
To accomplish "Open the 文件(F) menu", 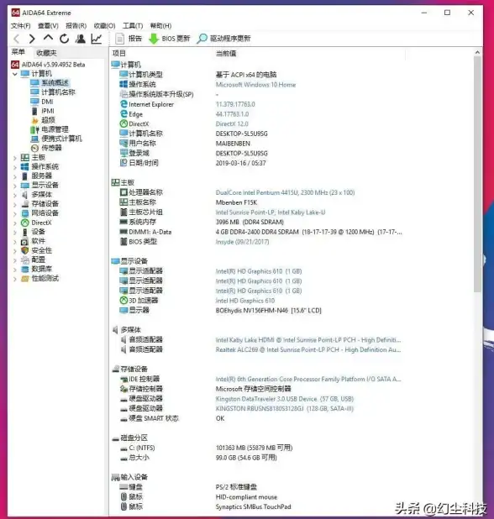I will [20, 26].
